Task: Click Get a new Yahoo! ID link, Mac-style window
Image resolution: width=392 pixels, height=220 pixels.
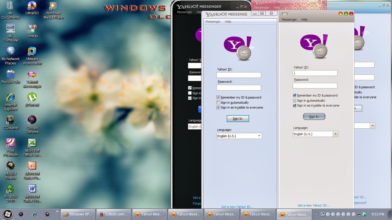Action: coord(314,205)
